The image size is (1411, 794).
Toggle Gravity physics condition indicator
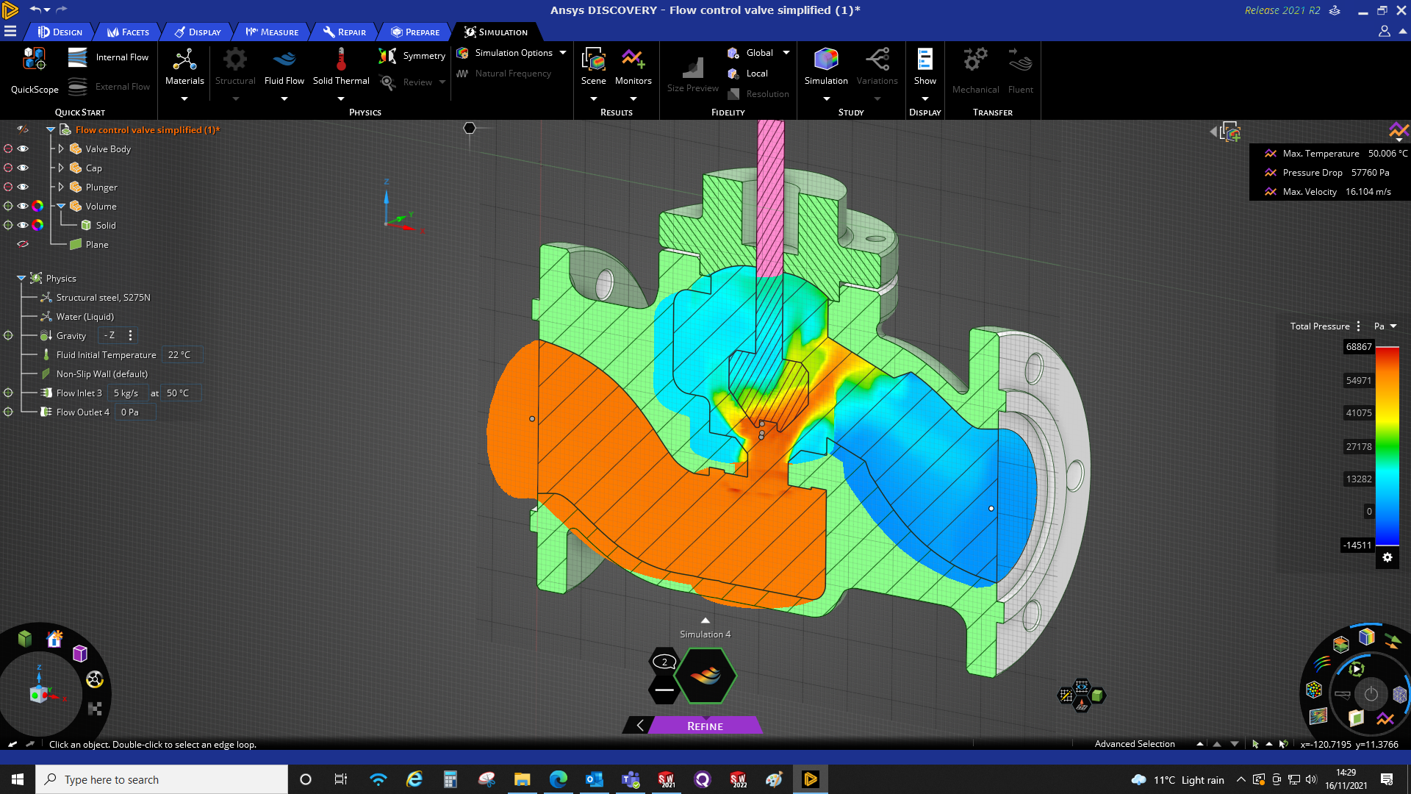coord(8,335)
